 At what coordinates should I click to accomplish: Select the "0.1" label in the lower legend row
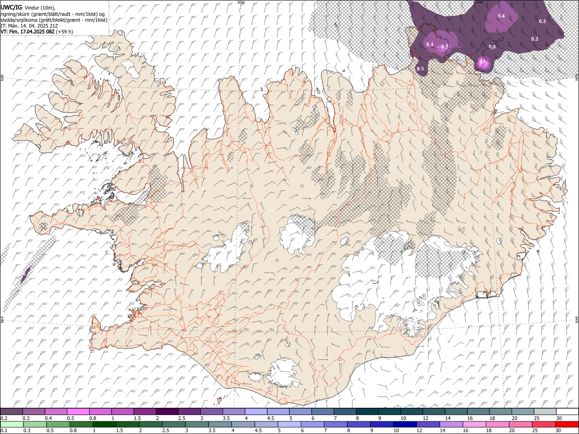pyautogui.click(x=4, y=430)
